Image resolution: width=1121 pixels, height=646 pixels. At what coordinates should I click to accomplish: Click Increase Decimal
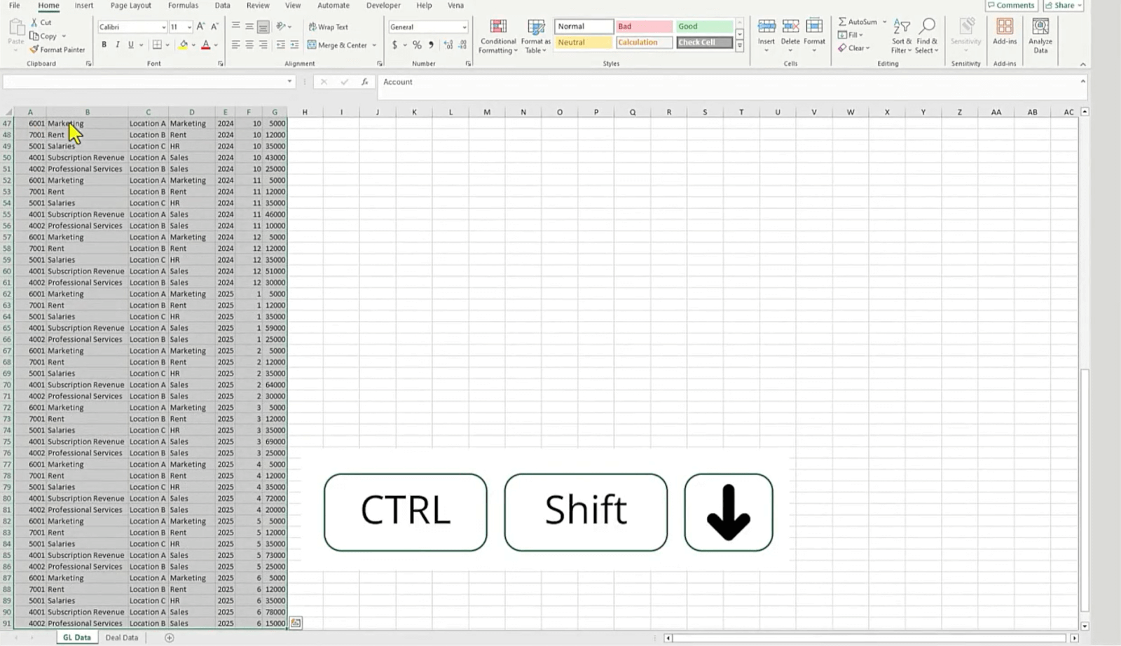447,44
